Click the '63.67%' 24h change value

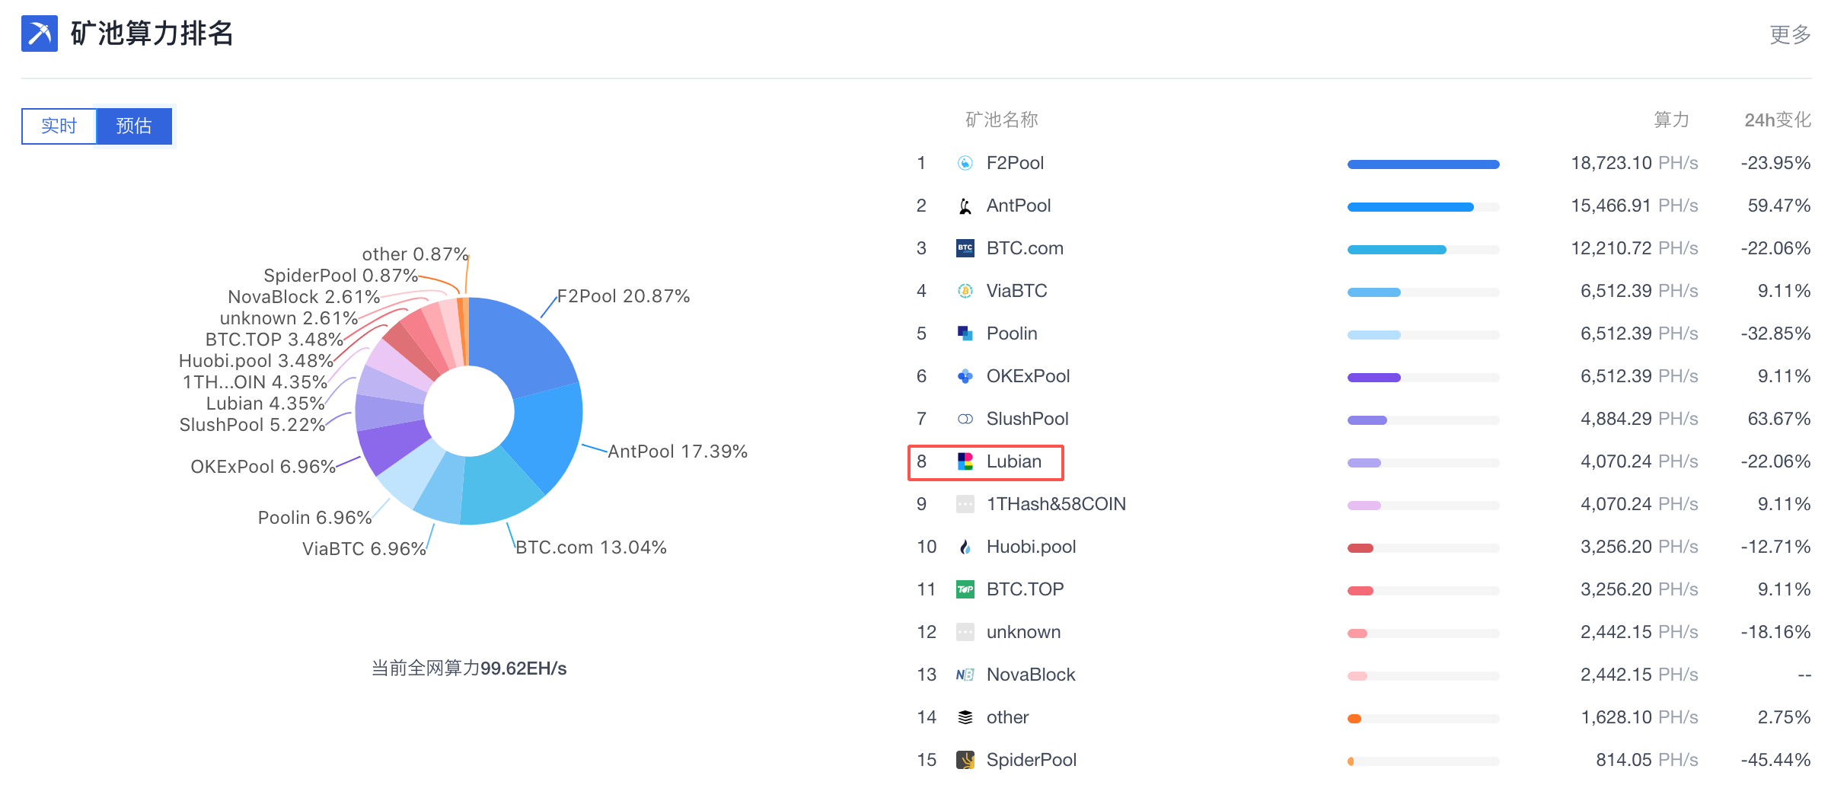click(1779, 419)
